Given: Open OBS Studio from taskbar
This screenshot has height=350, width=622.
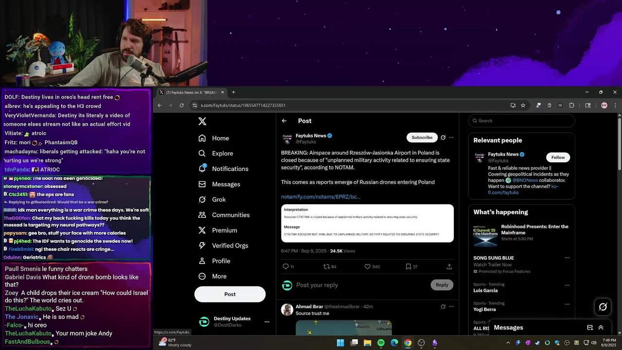Looking at the screenshot, I should [421, 343].
